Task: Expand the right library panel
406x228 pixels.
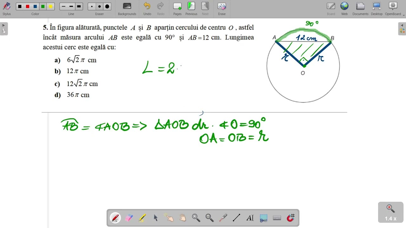Action: tap(402, 29)
